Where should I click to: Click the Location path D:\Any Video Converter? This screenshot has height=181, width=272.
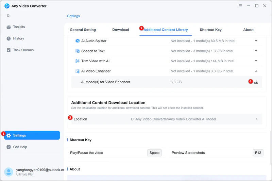173,119
